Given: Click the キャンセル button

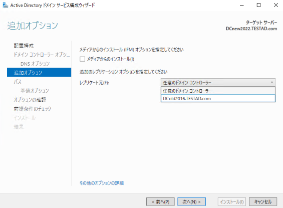Looking at the screenshot, I should [x=263, y=201].
